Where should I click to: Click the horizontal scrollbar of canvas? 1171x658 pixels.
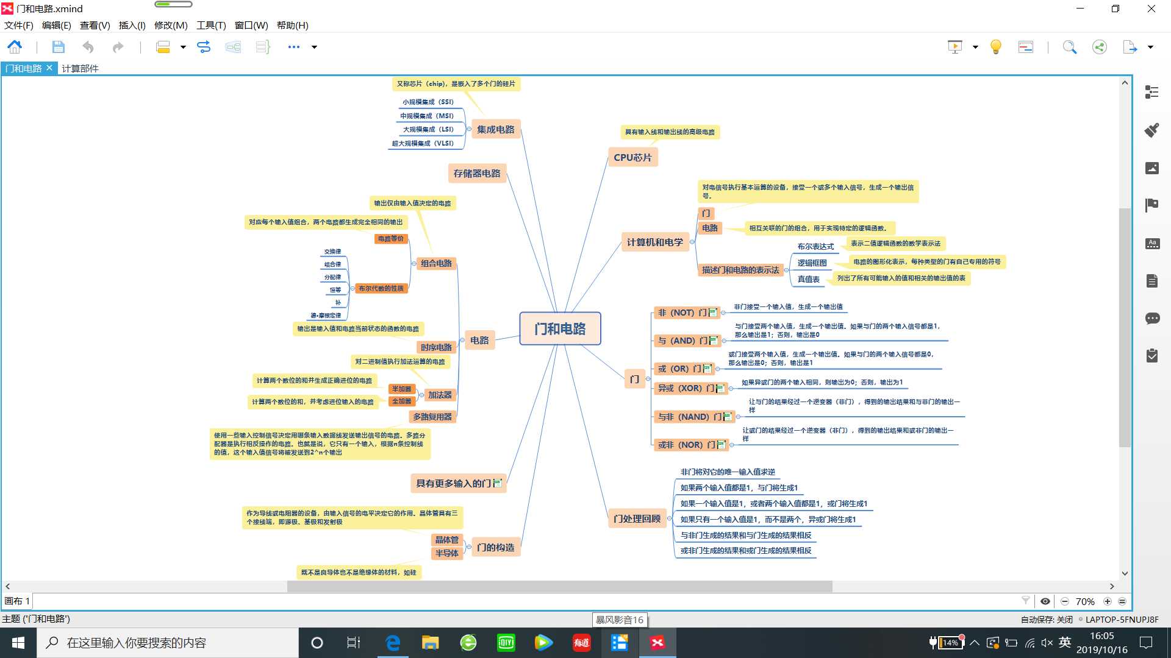[559, 586]
